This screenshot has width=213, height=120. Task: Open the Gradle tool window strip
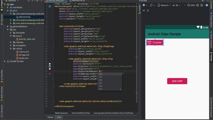211,4
